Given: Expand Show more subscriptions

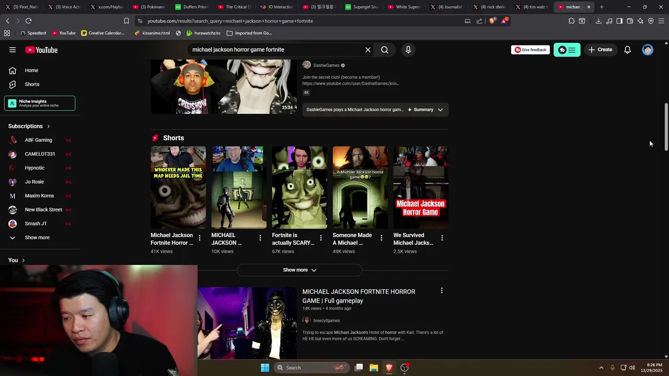Looking at the screenshot, I should 37,238.
